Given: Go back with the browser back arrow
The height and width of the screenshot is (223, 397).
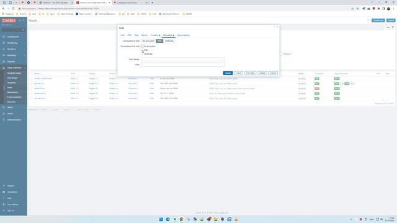Looking at the screenshot, I should 3,9.
